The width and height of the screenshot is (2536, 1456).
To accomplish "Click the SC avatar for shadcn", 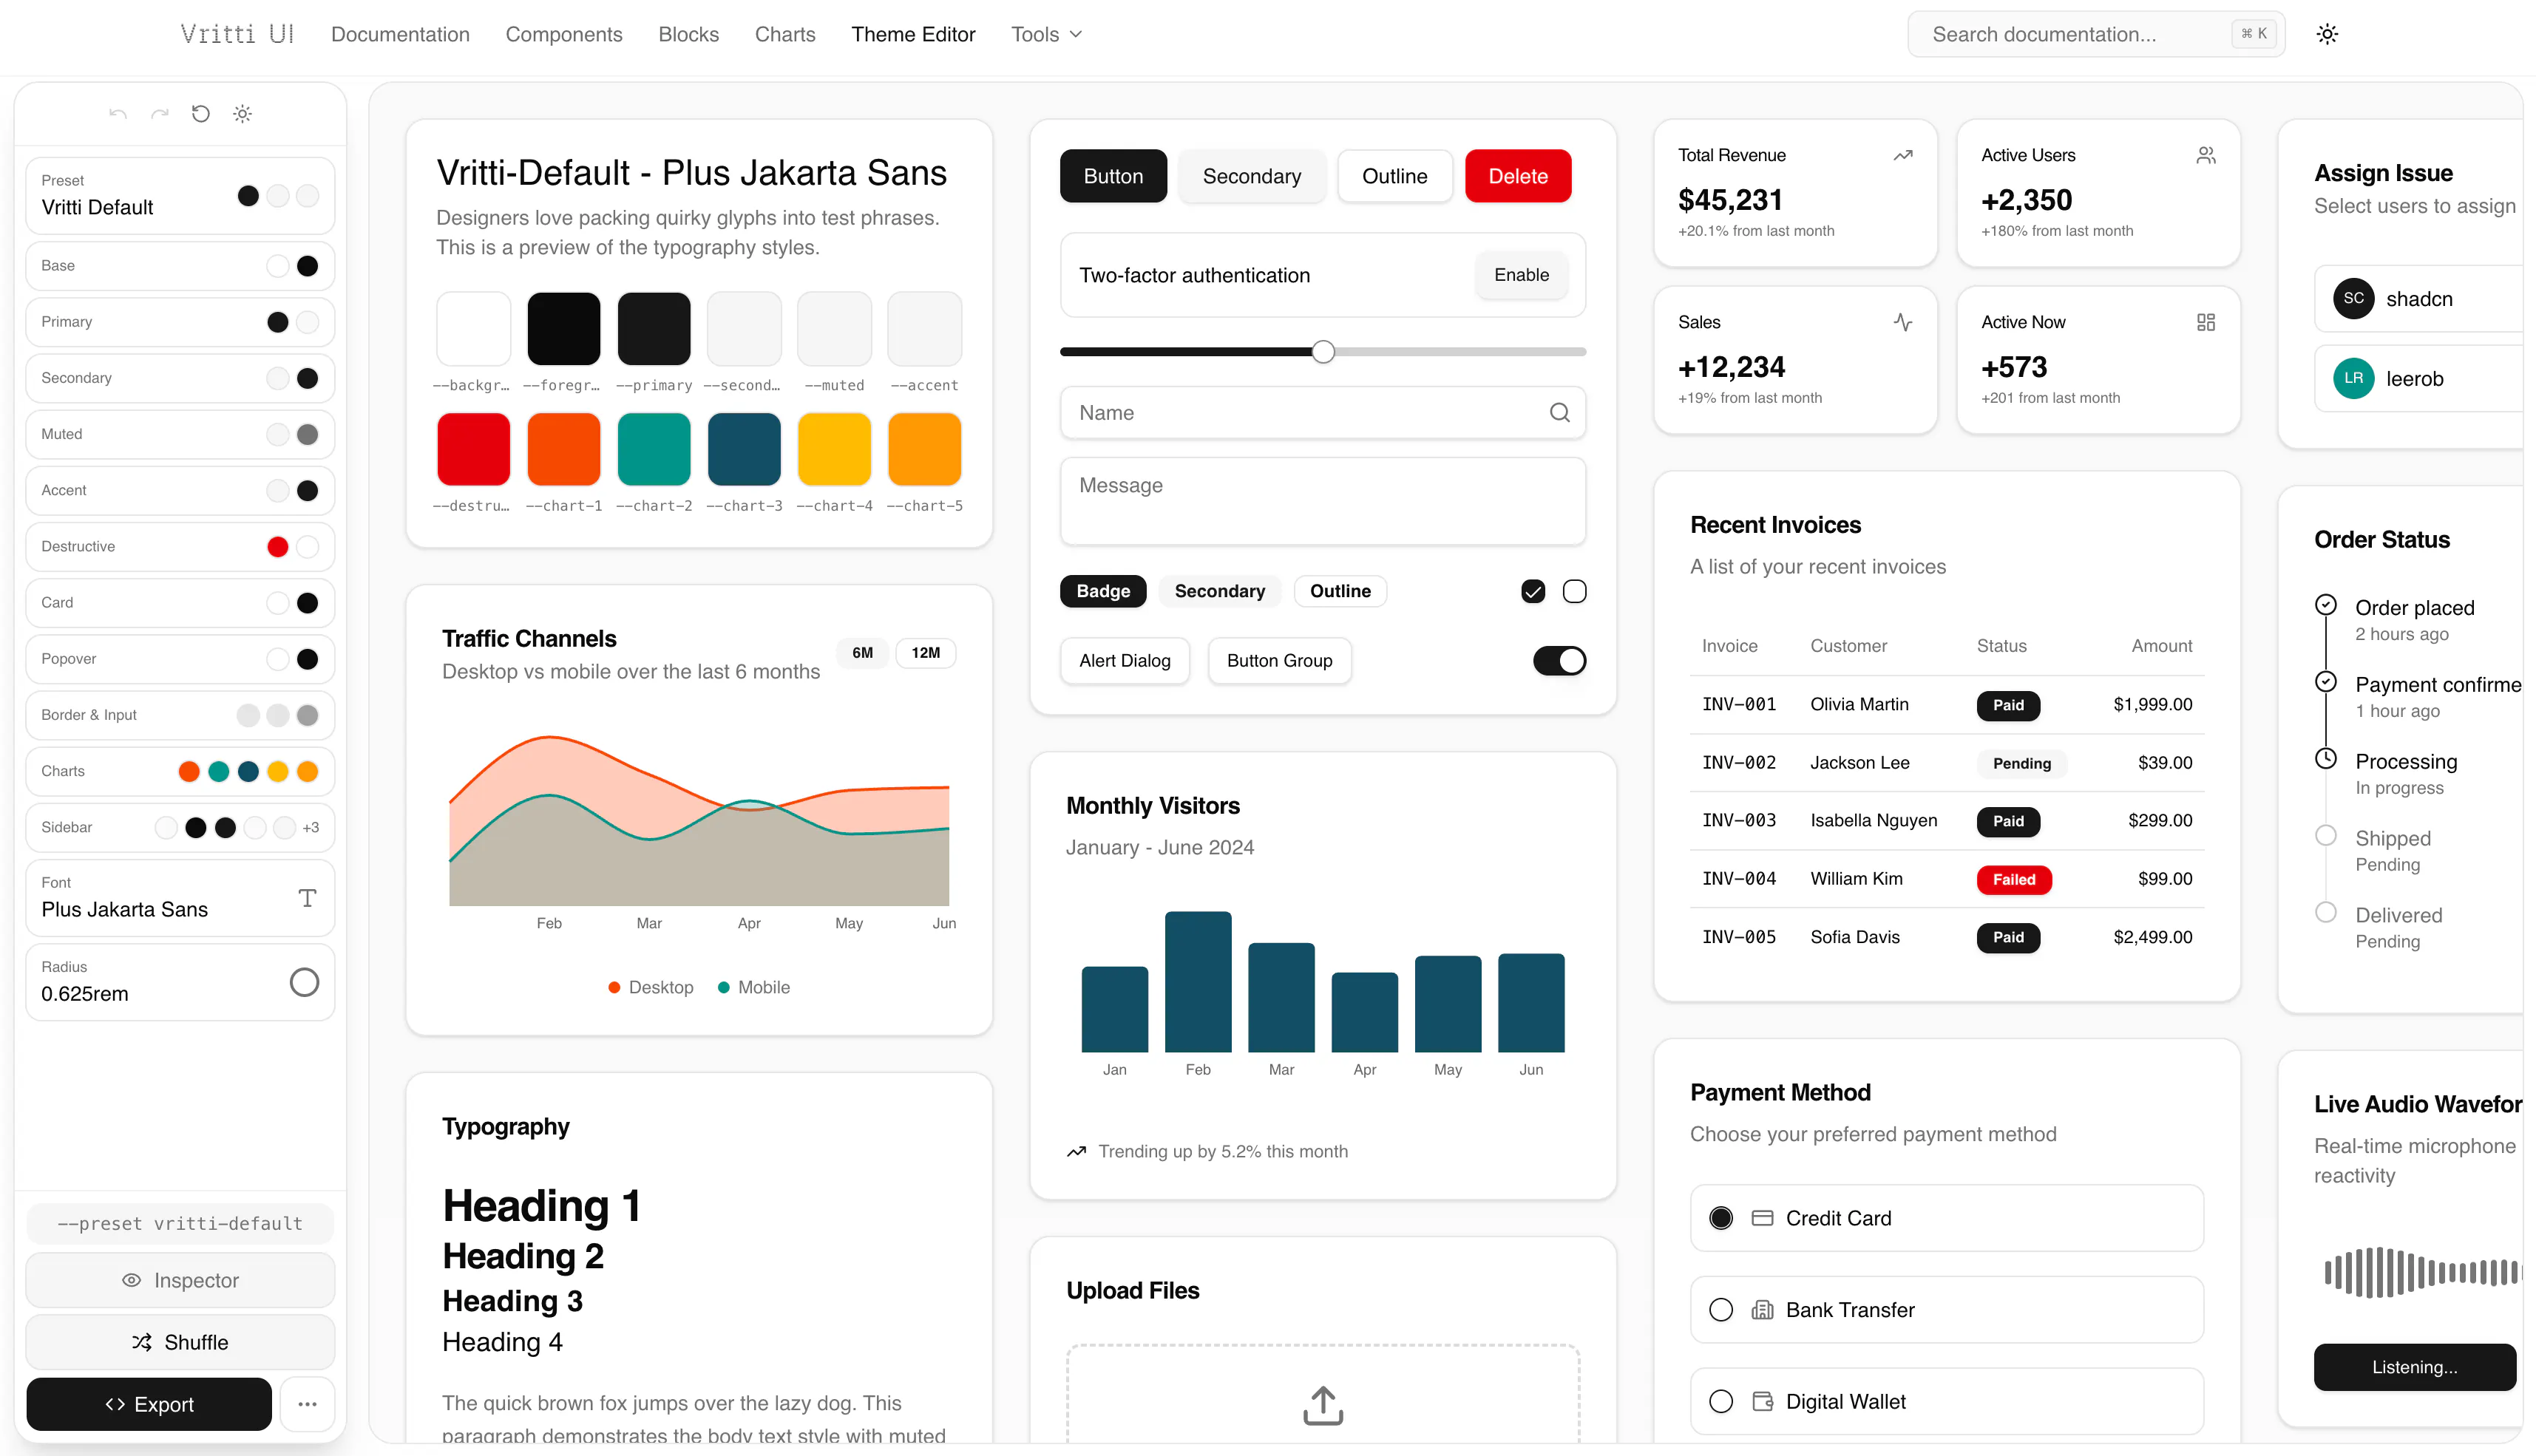I will tap(2353, 298).
